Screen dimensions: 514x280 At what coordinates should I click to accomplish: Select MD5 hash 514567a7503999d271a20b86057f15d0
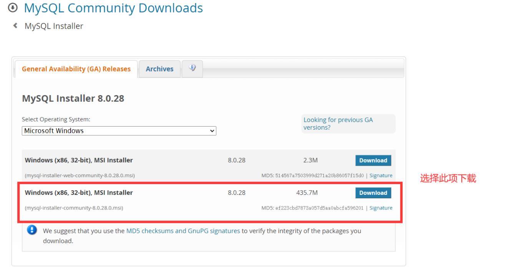[x=320, y=176]
